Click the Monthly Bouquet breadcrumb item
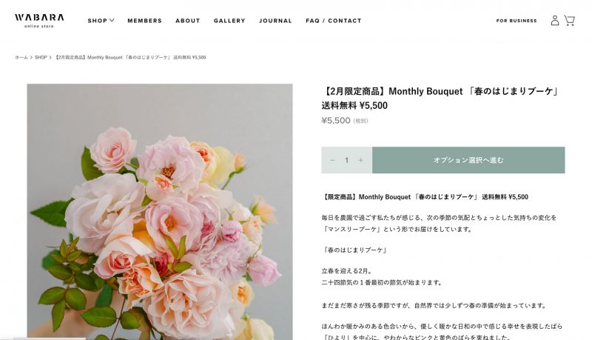Viewport: 592px width, 340px height. pos(130,58)
